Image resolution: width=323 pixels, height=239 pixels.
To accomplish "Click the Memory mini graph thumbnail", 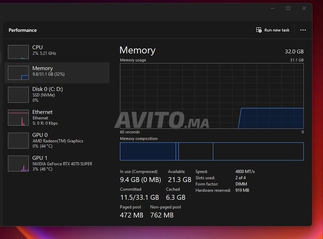I will (x=19, y=73).
